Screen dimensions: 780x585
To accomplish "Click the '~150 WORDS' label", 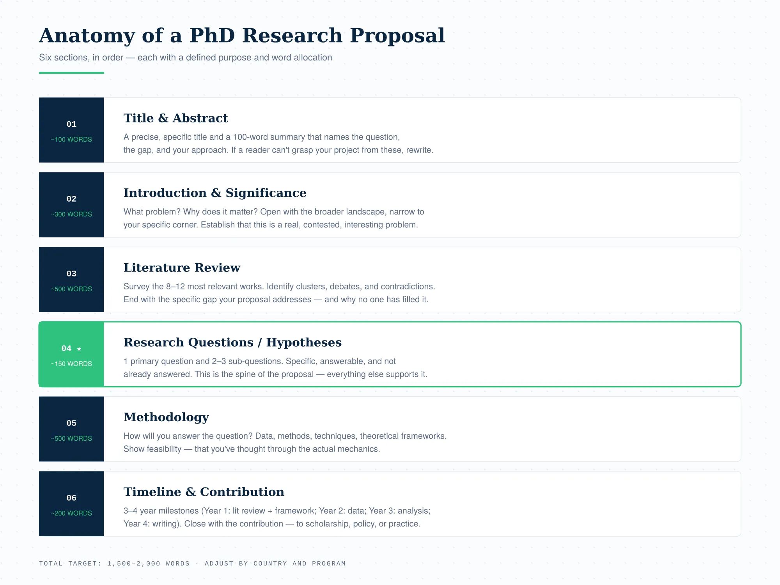I will (x=71, y=363).
